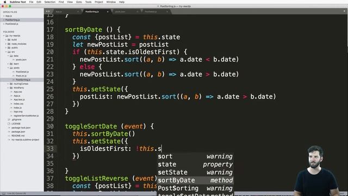Close PostDetail.js from Open Files list
Viewport: 348px width, 196px height.
(x=4, y=24)
